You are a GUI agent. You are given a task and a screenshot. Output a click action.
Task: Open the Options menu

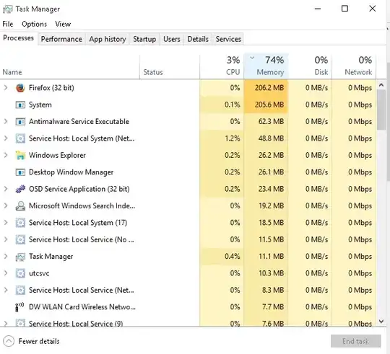coord(35,24)
